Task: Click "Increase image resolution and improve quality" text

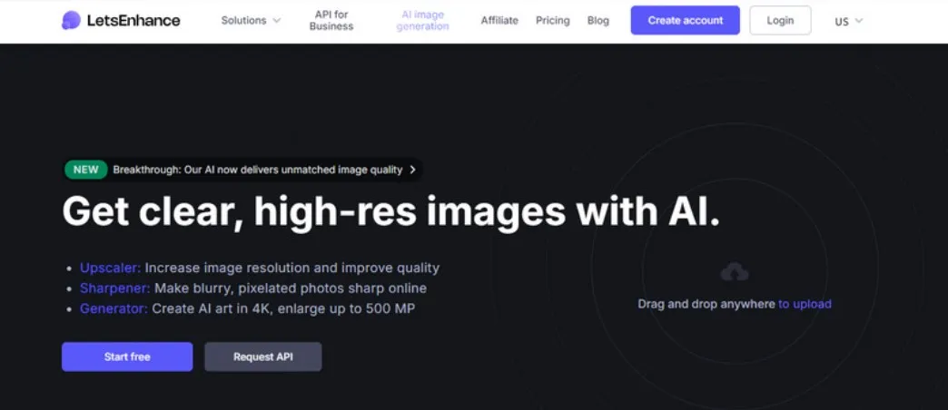Action: [292, 268]
